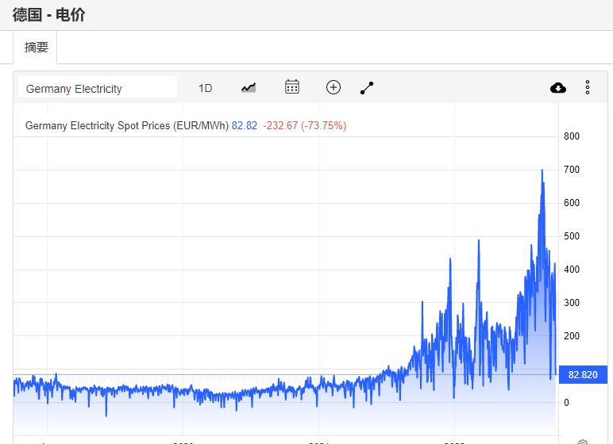Select the 400 axis label
Screen dimensions: 613x444
[x=571, y=270]
